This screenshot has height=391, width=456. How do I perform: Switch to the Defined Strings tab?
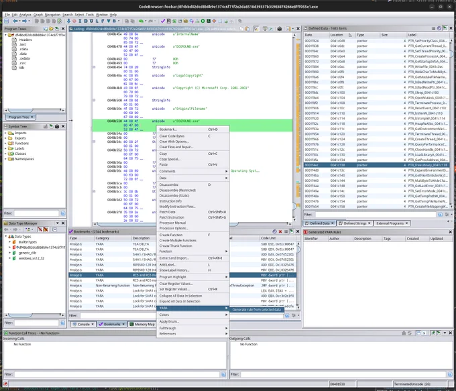coord(355,223)
